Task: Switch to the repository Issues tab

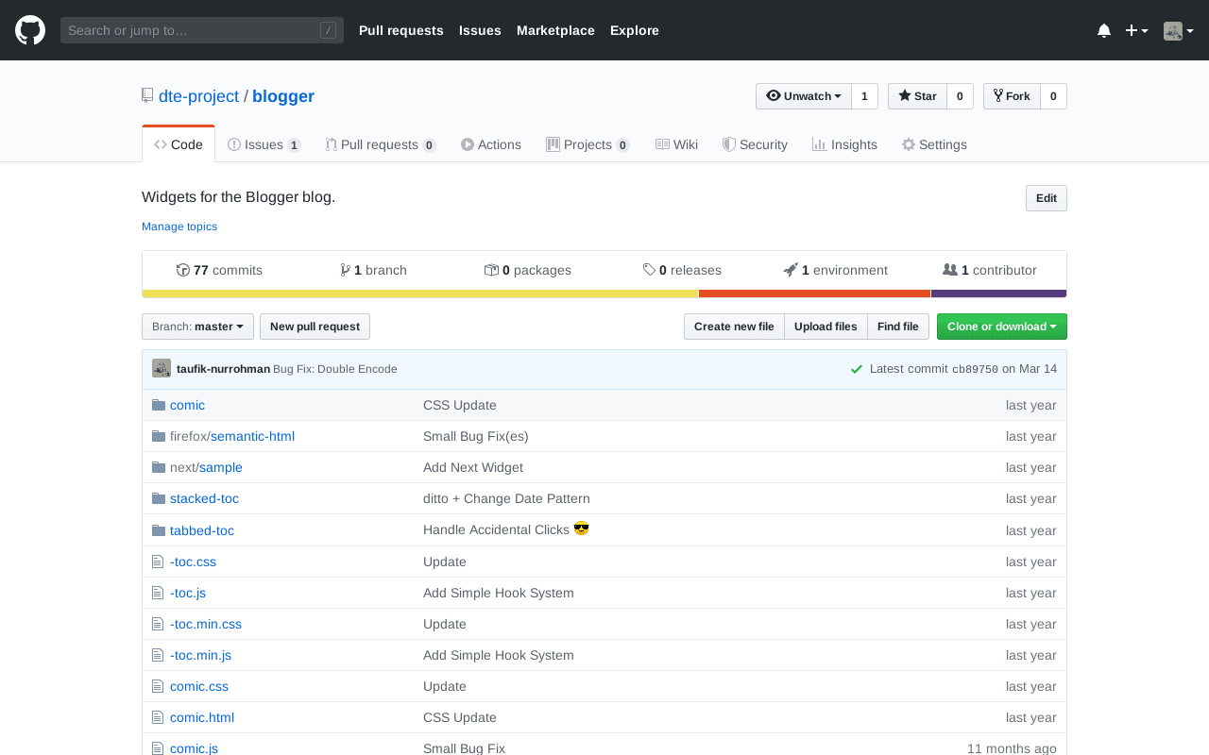Action: click(264, 144)
